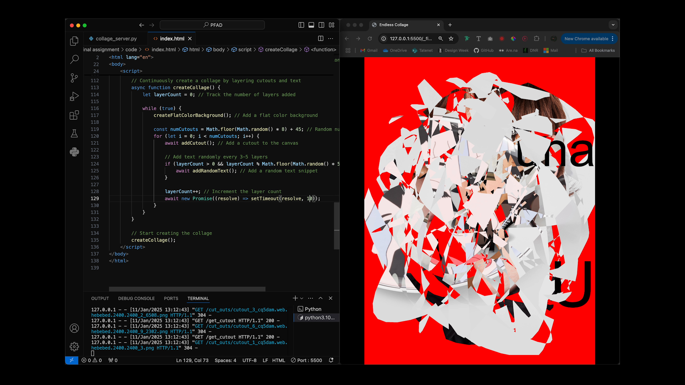Open the Manage gear menu
This screenshot has height=385, width=685.
coord(74,346)
